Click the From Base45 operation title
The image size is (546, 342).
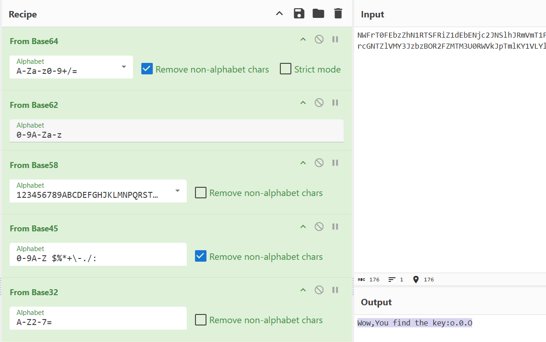(34, 229)
